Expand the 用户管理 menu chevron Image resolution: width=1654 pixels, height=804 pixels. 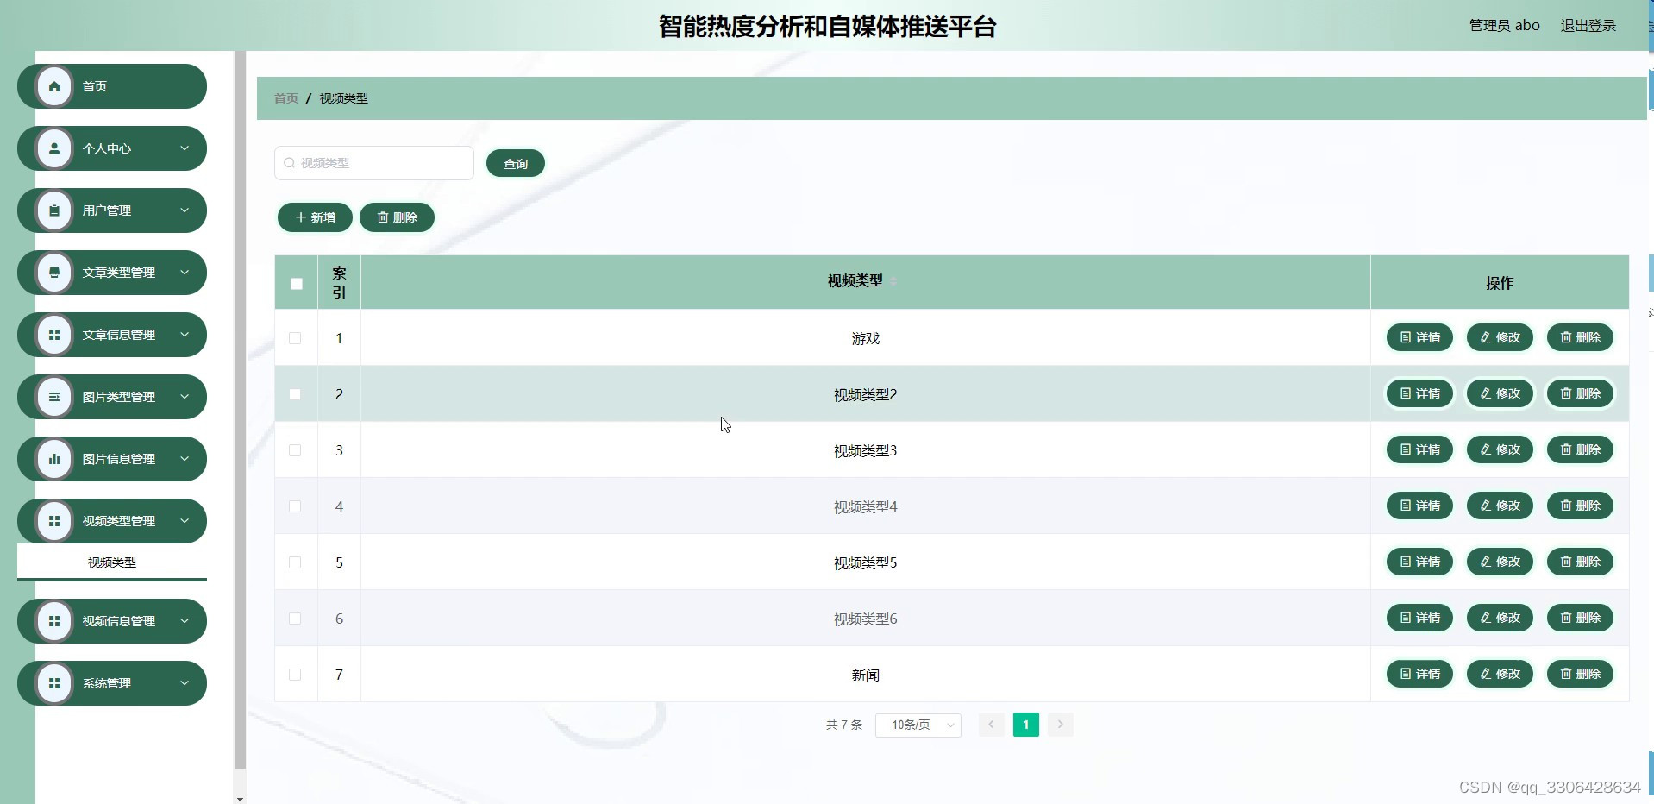click(x=185, y=210)
